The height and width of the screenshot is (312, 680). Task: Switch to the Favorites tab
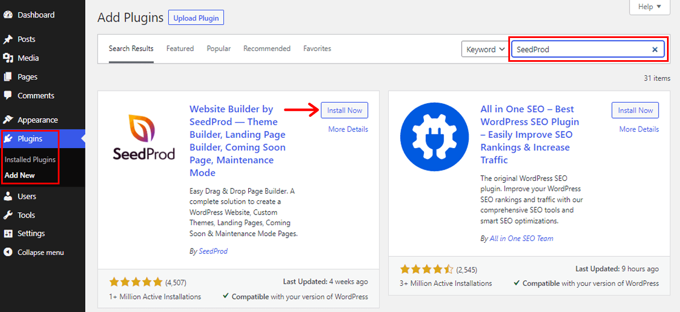pos(317,49)
